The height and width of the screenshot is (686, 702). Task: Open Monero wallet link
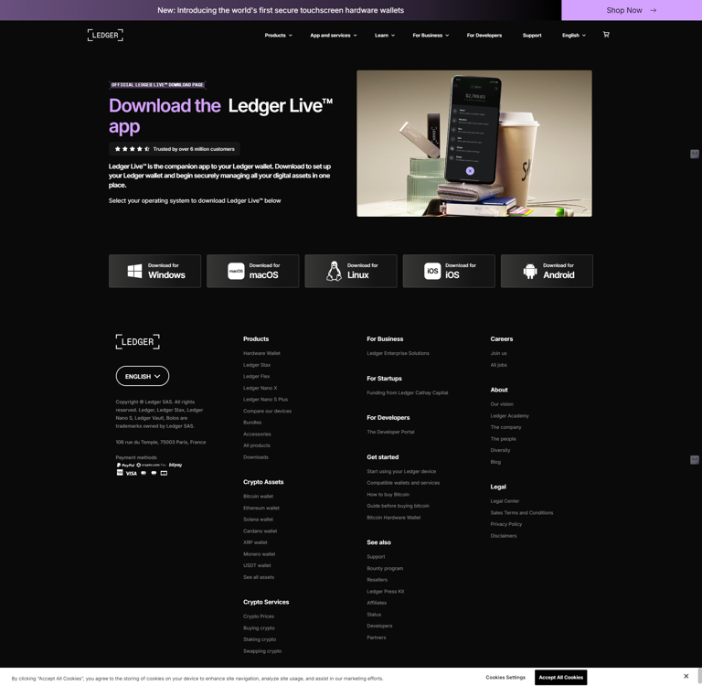(259, 553)
